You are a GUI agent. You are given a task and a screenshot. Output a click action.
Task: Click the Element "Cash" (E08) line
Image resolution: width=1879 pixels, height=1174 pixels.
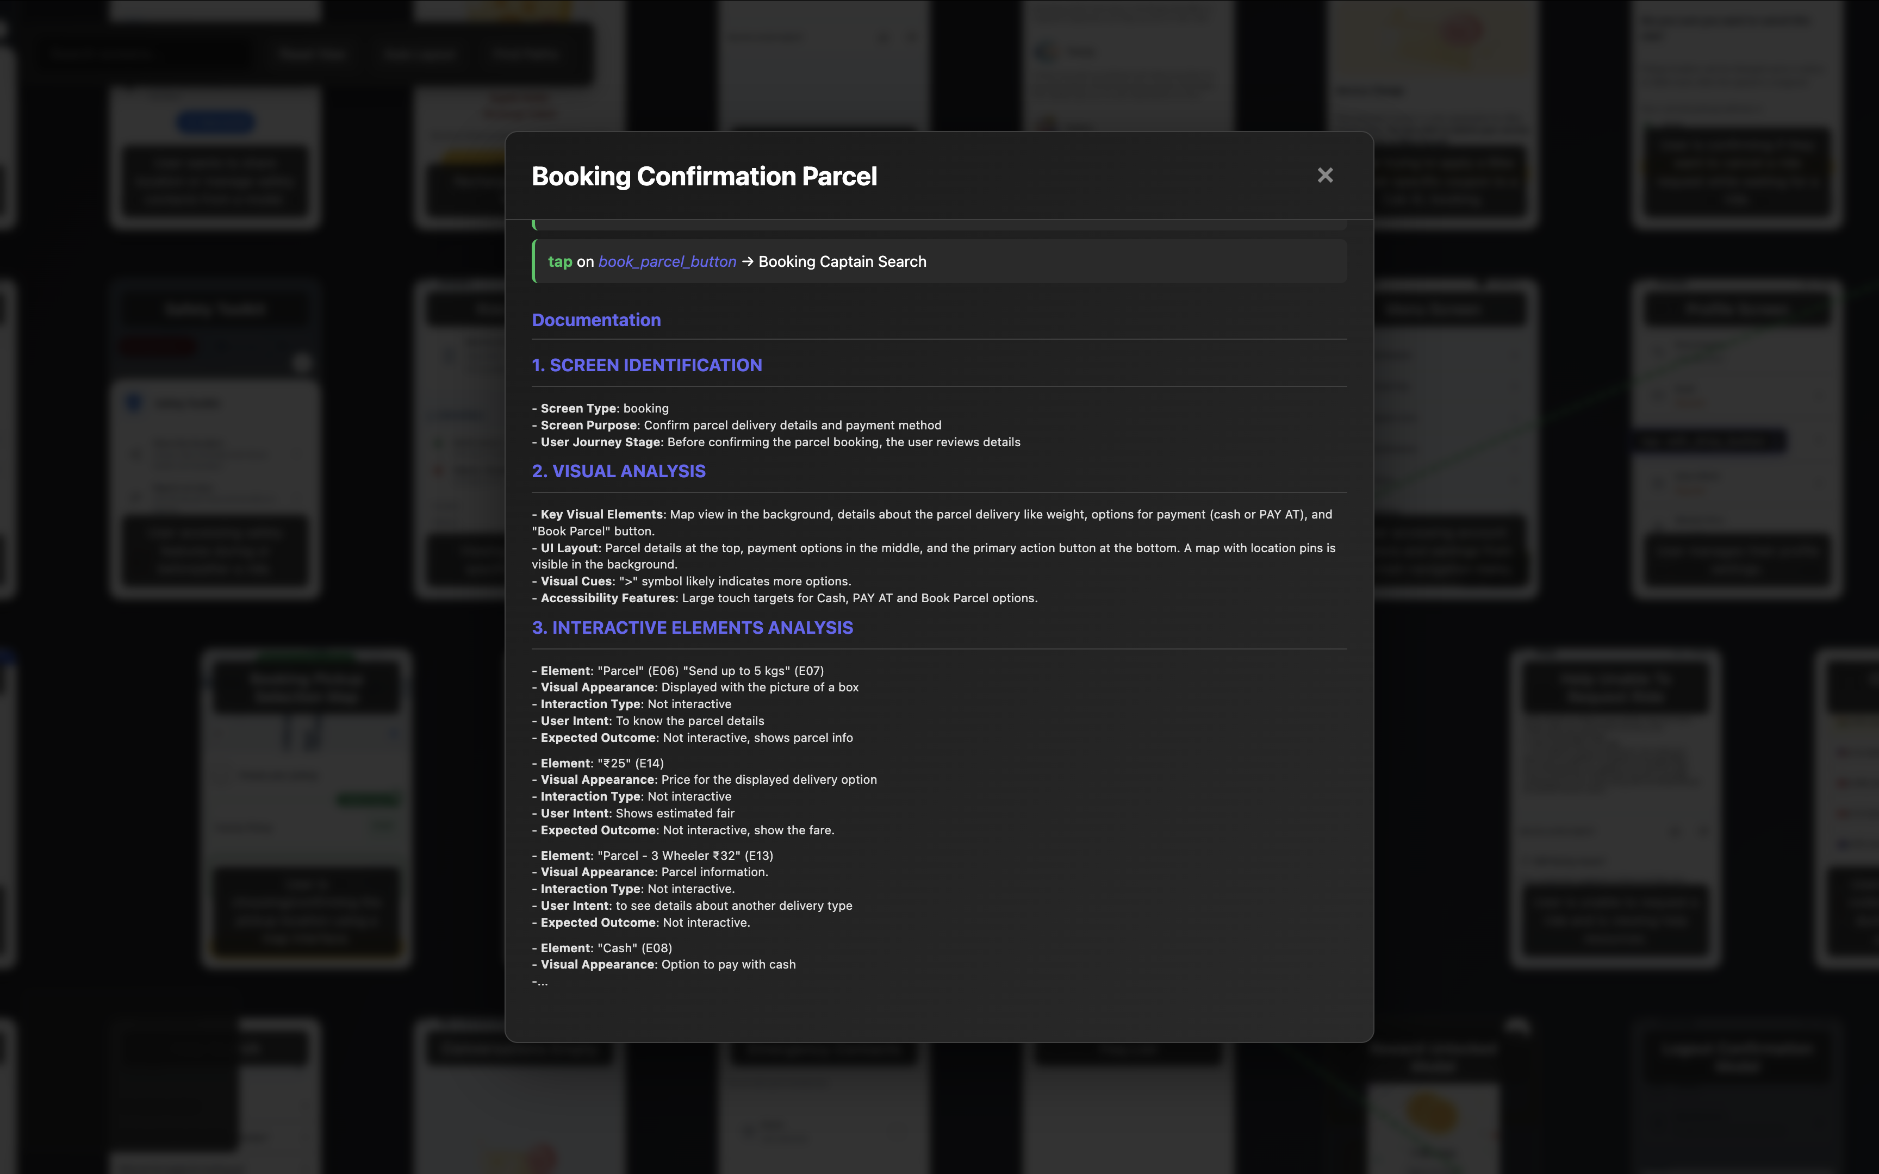click(x=602, y=948)
